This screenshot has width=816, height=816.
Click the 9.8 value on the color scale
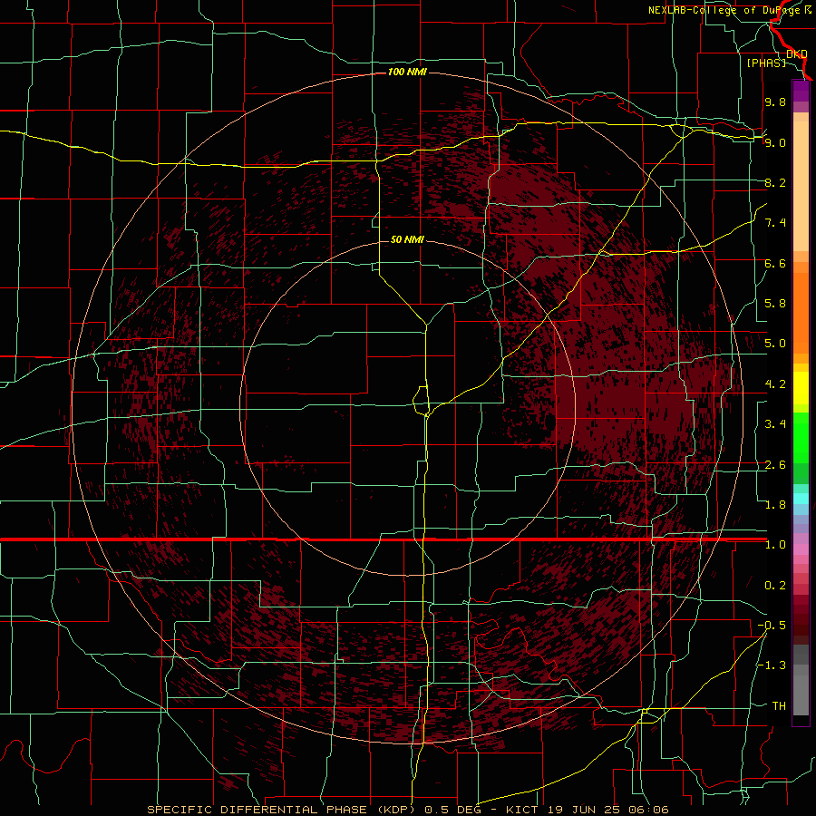click(775, 102)
